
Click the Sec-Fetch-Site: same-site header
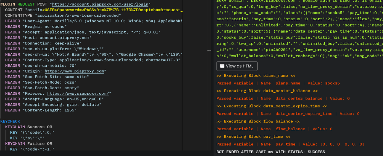(x=47, y=77)
